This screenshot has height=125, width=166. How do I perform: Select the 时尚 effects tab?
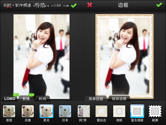42,99
